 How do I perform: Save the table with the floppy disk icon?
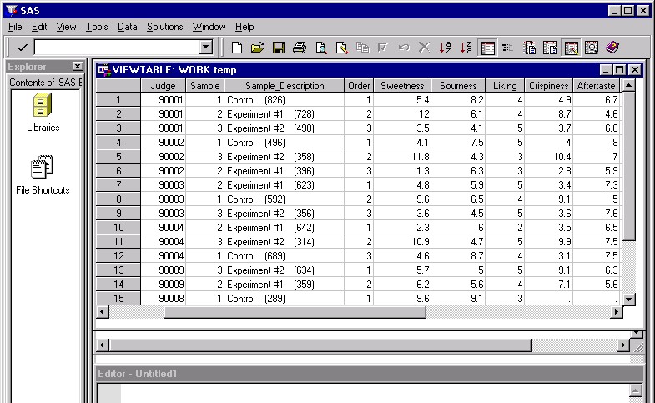(x=279, y=48)
